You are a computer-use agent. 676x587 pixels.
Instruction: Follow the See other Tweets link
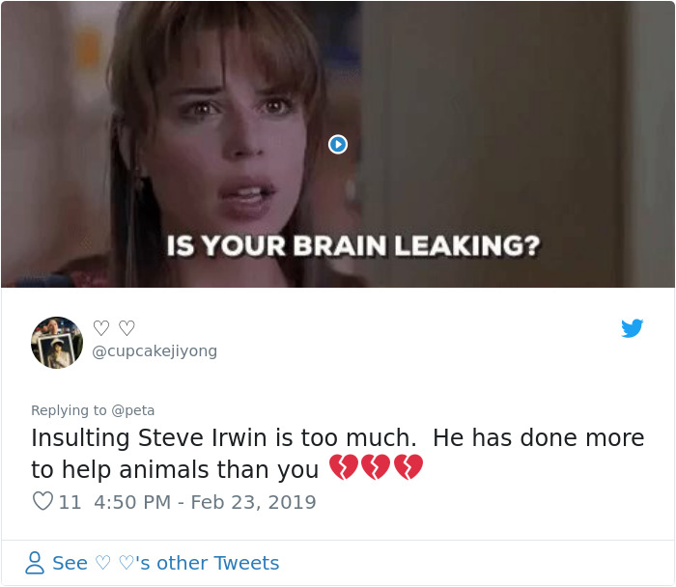coord(165,563)
